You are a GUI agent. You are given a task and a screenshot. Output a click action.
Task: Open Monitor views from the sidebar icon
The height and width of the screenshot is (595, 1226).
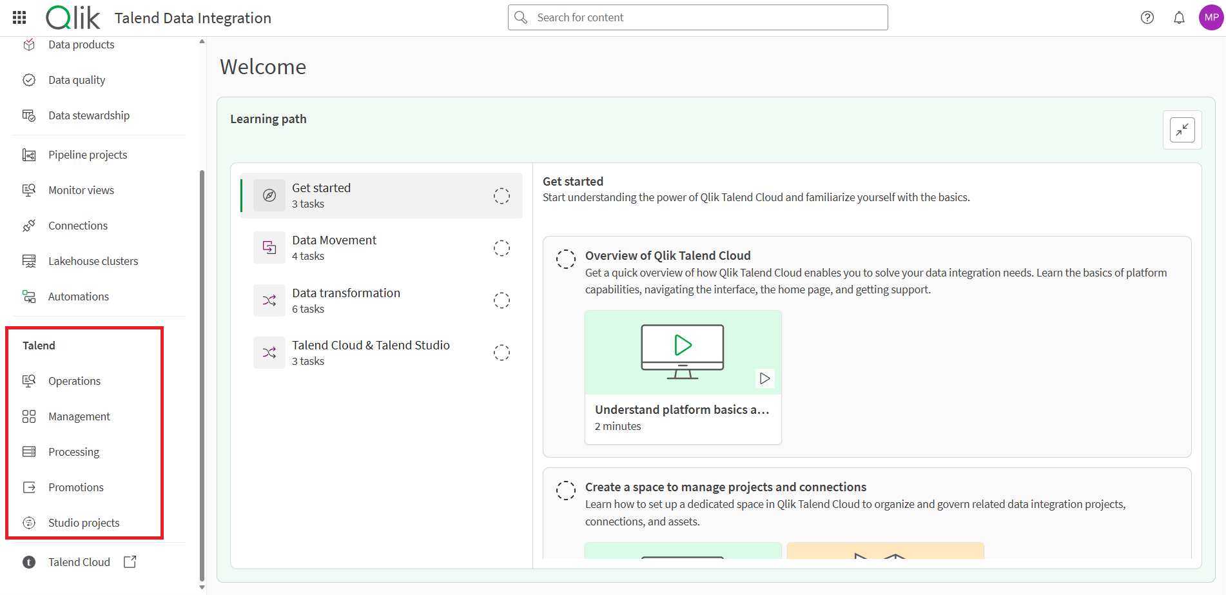point(29,190)
